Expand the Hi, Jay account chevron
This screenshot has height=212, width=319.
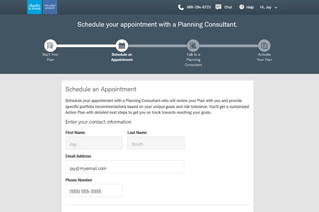(276, 8)
